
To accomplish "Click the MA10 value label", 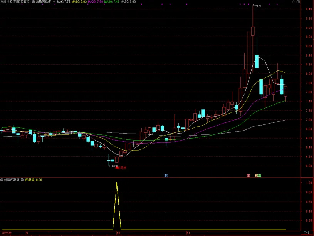I will (x=80, y=2).
